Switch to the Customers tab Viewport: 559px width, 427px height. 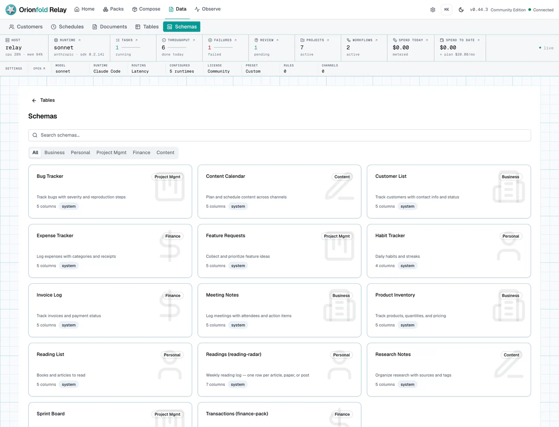[x=26, y=27]
